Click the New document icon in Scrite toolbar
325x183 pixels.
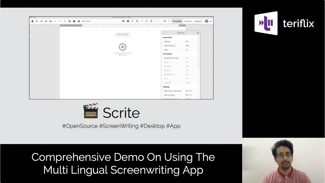click(32, 21)
